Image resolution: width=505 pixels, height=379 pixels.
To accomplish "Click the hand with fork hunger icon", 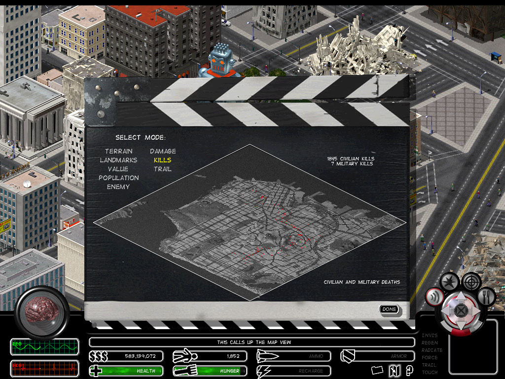I will point(184,371).
